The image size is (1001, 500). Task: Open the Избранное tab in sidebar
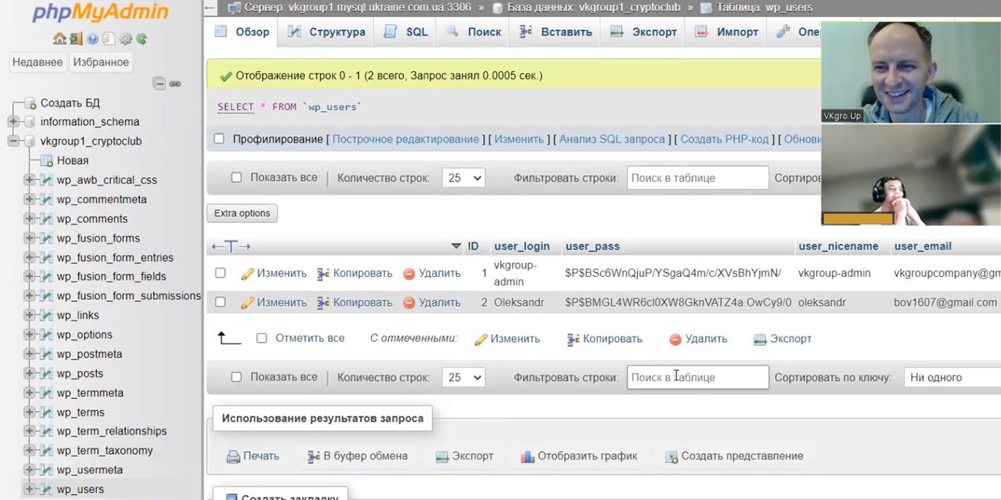(101, 62)
